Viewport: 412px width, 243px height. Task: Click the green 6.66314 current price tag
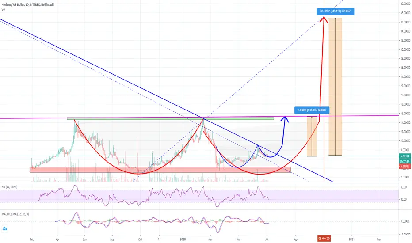click(405, 156)
